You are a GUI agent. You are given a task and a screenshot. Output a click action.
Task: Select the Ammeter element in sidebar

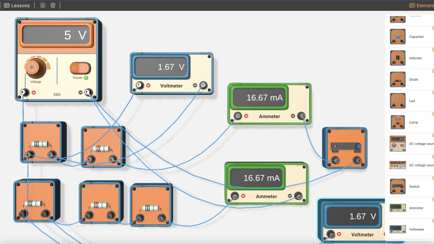tap(411, 208)
